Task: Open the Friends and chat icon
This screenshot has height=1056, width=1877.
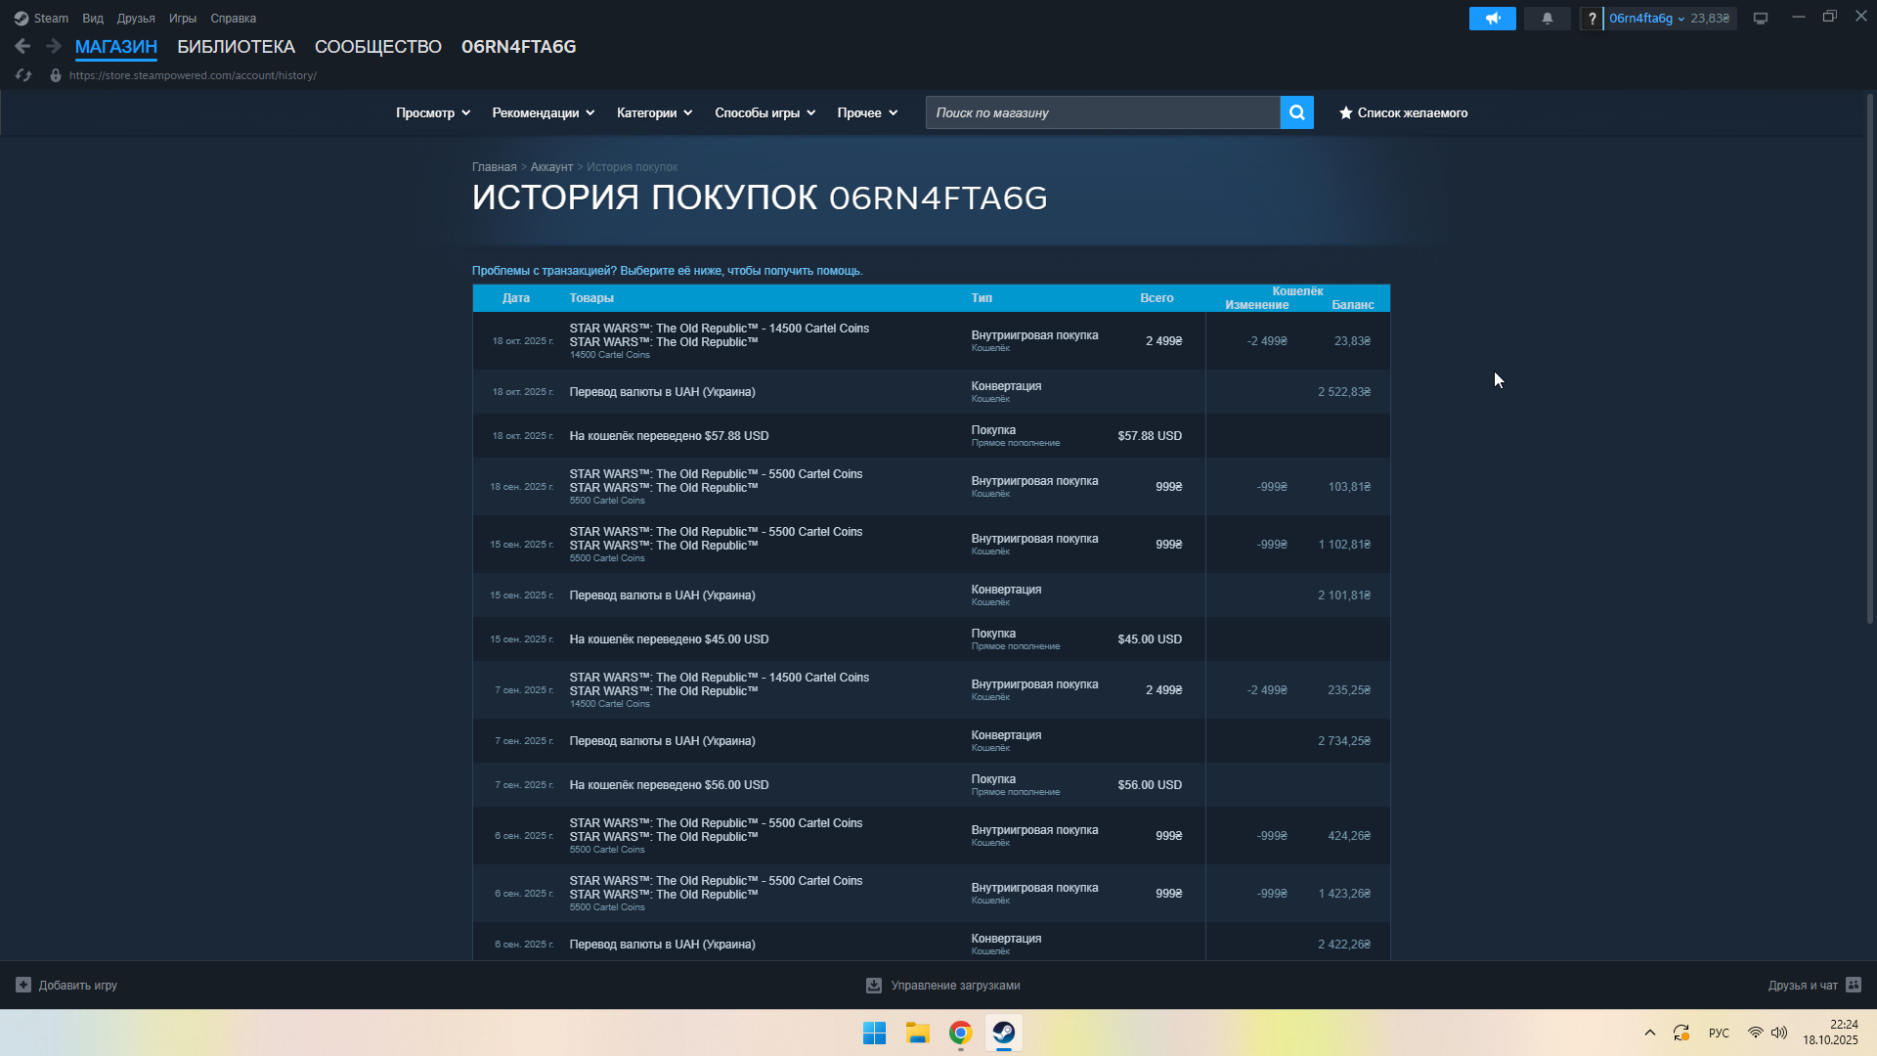Action: [1854, 985]
